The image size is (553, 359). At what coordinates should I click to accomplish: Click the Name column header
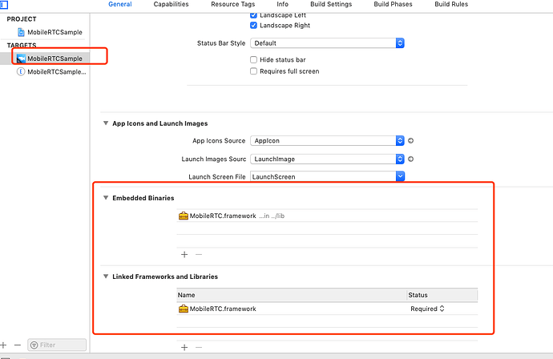[x=291, y=295]
